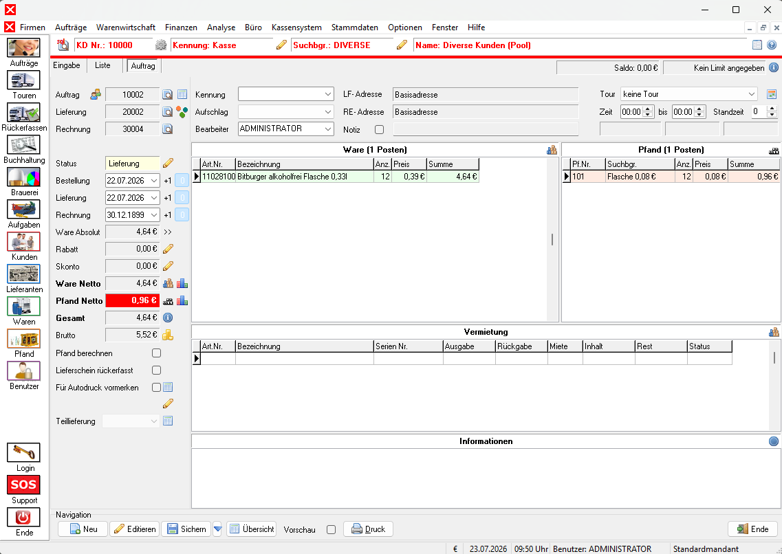
Task: Open the Warenwirtschaft menu
Action: pos(126,27)
